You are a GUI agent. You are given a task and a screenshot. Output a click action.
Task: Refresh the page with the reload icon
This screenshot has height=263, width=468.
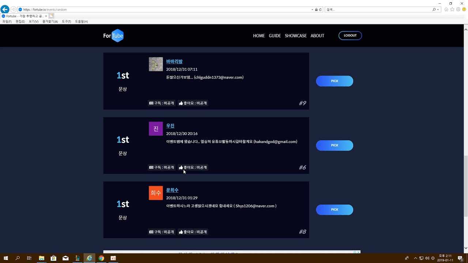coord(320,9)
